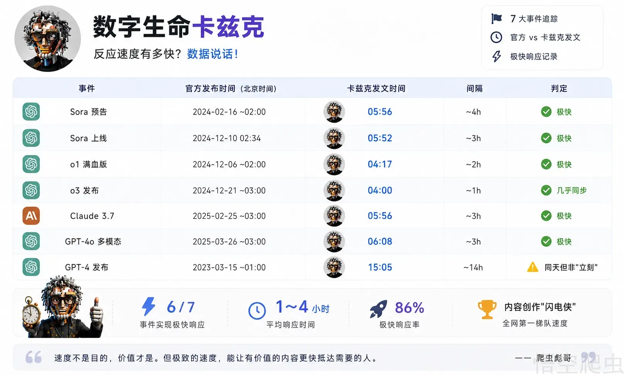Click the Anthropic logo in Claude 3.7 row
Image resolution: width=625 pixels, height=375 pixels.
pyautogui.click(x=31, y=216)
